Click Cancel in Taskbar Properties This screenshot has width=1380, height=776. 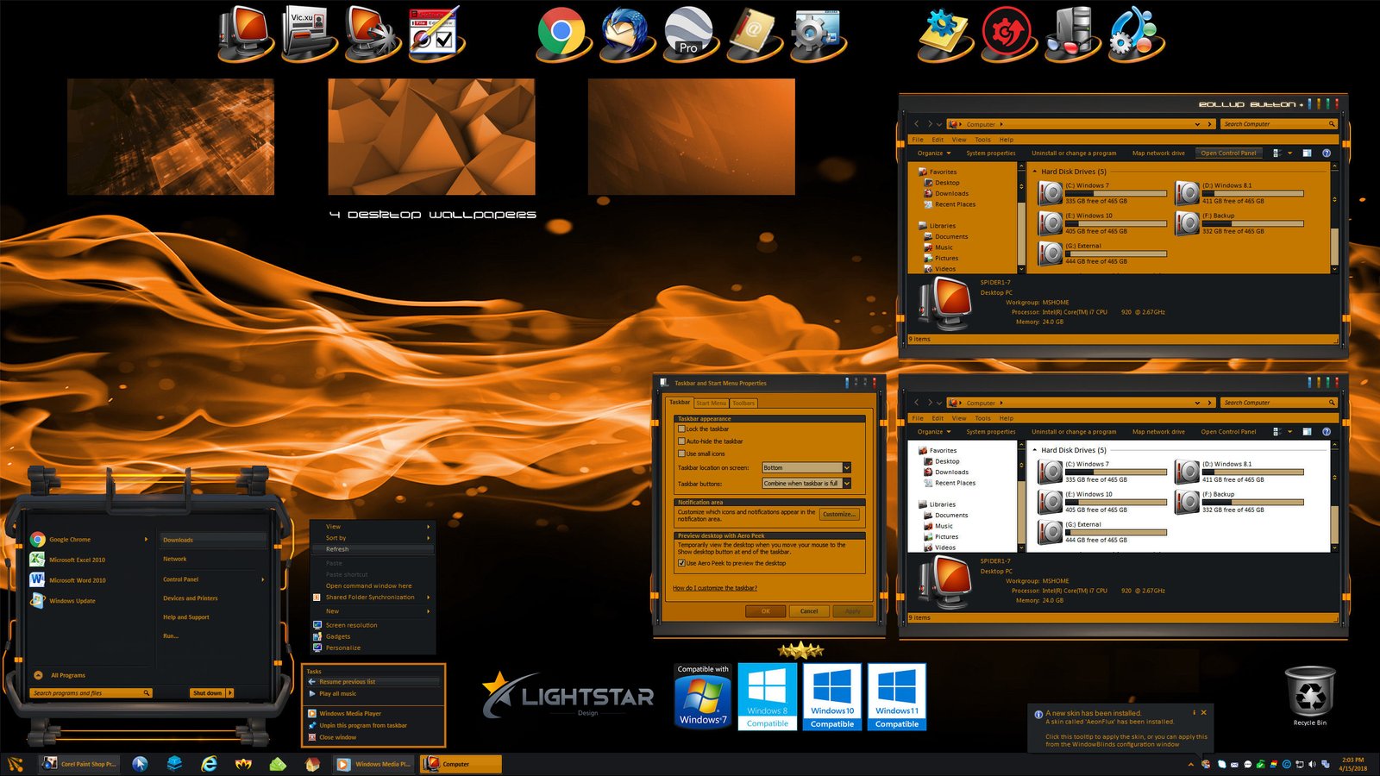(x=809, y=611)
